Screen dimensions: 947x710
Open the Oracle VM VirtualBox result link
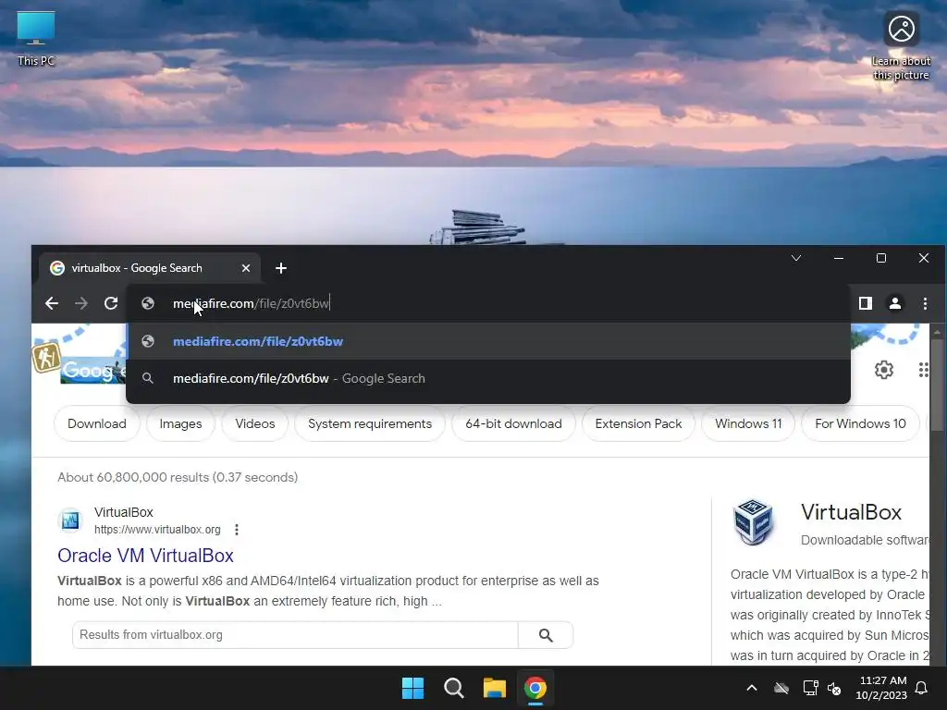click(145, 556)
